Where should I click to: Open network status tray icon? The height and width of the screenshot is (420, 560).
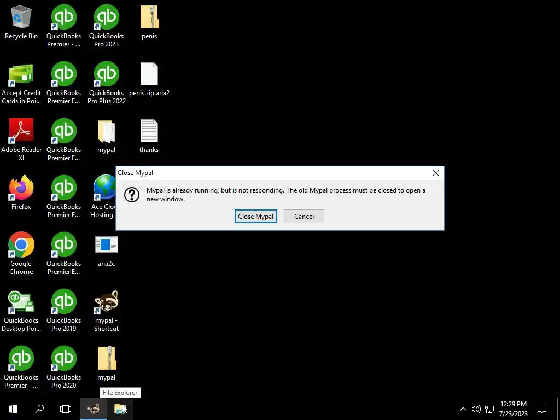(x=489, y=409)
